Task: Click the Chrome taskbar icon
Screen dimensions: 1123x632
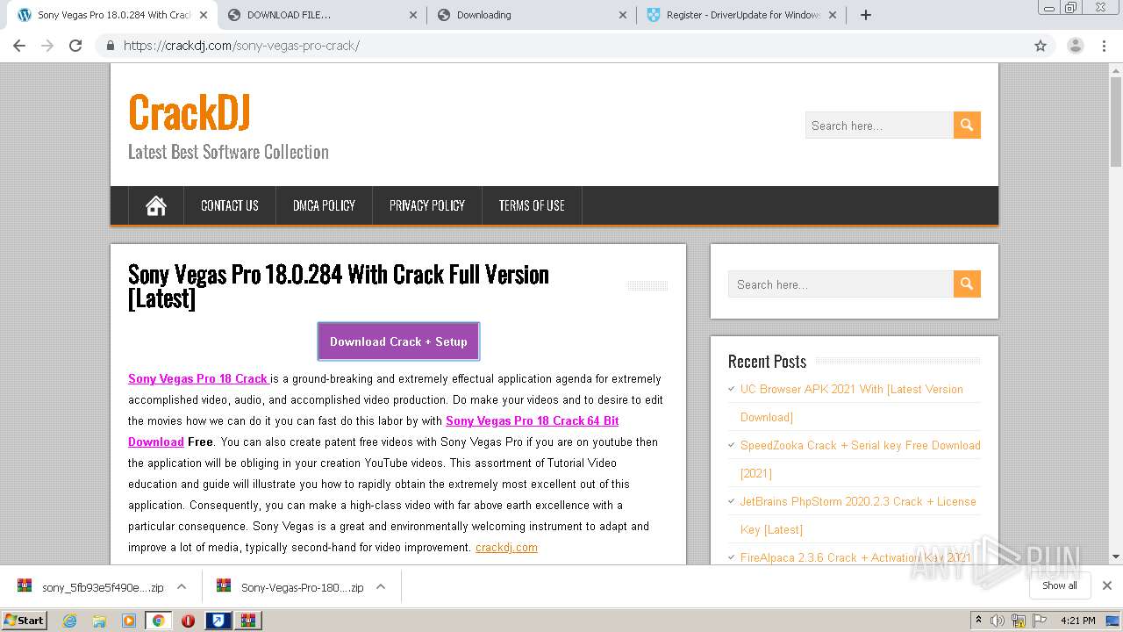Action: click(158, 621)
